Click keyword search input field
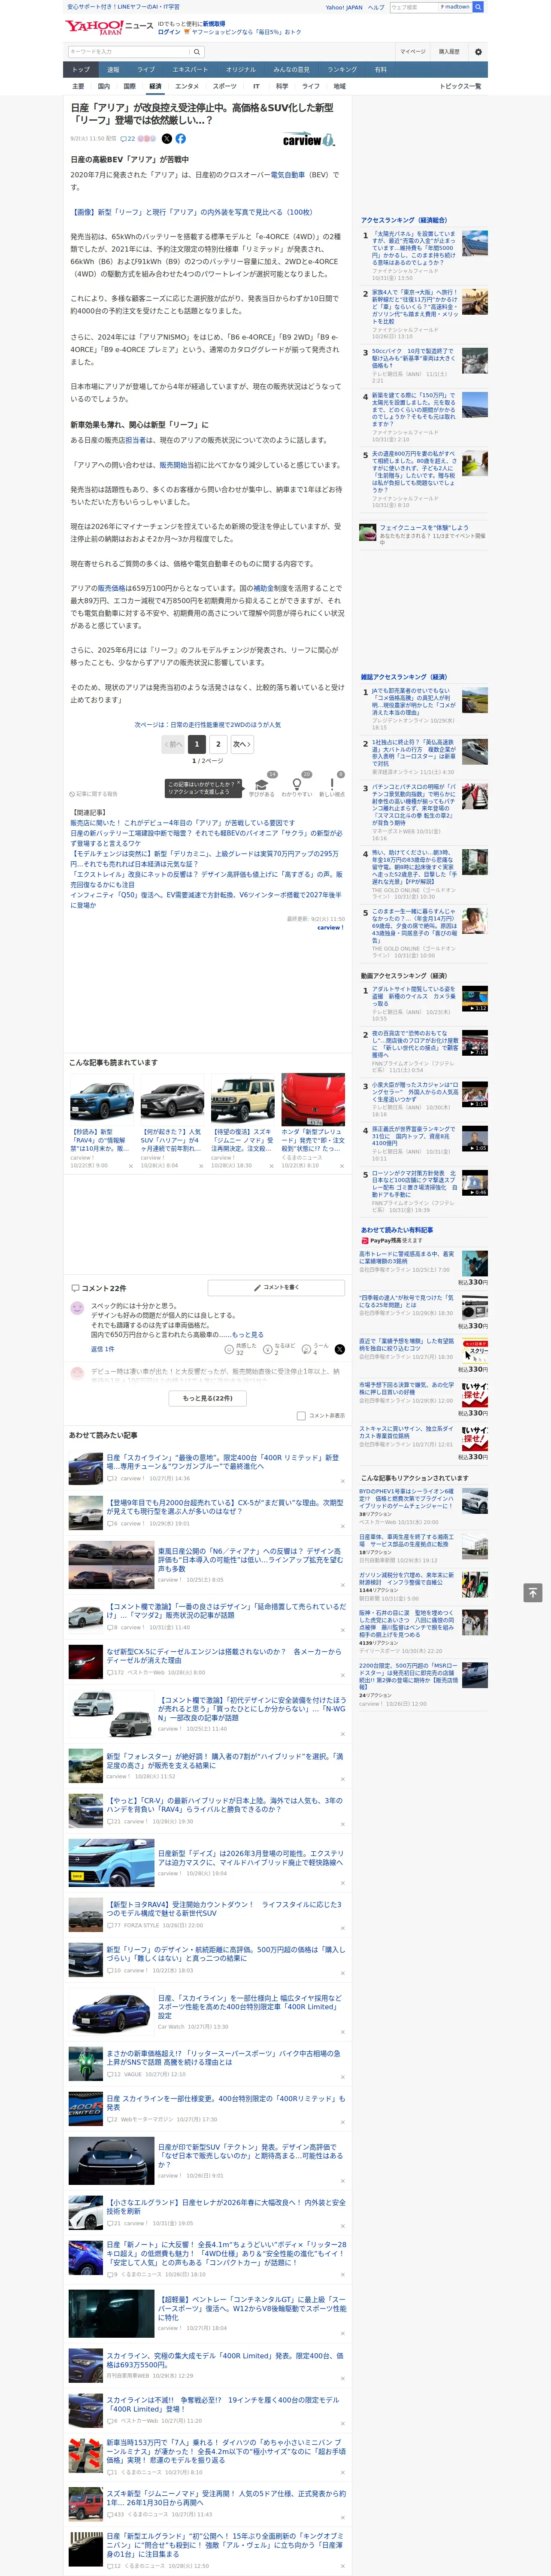The height and width of the screenshot is (2576, 551). coord(129,51)
